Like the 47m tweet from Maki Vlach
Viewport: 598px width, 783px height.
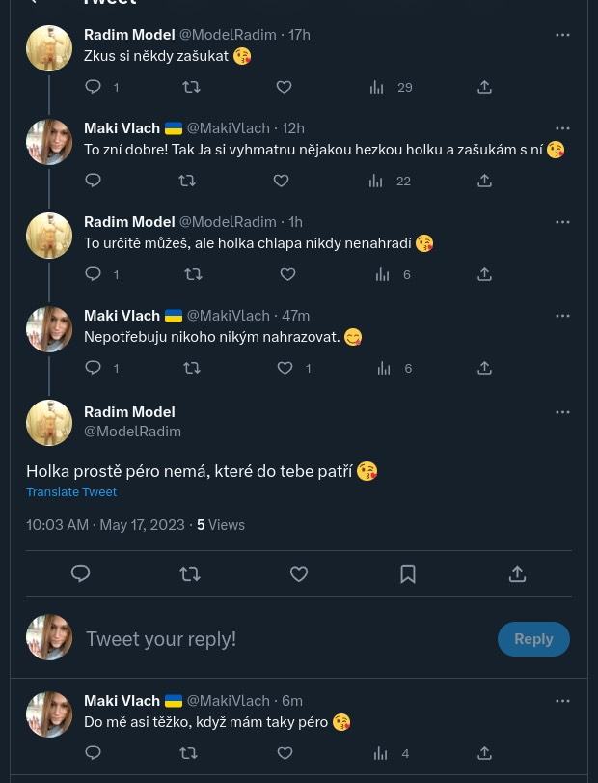(285, 368)
